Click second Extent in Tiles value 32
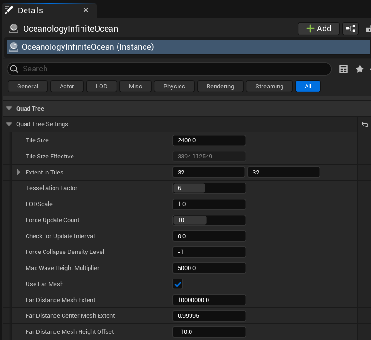 coord(284,172)
